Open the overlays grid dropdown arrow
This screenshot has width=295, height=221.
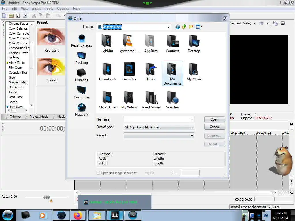(x=268, y=23)
